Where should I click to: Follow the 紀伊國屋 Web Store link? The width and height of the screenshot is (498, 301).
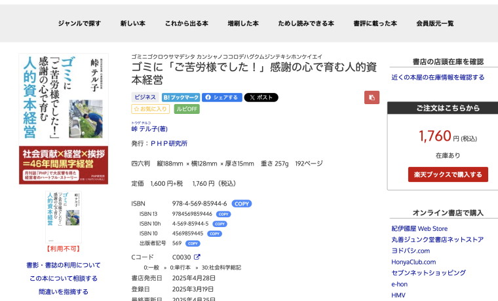[419, 228]
